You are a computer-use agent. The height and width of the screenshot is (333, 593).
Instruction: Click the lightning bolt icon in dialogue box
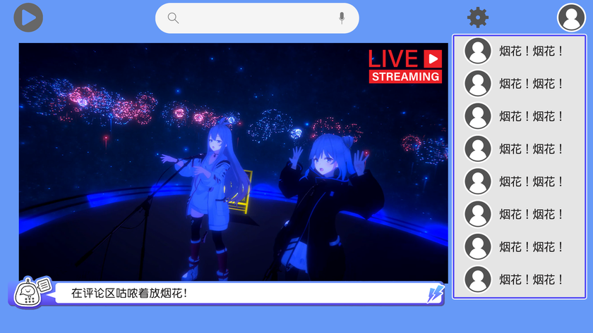tap(436, 294)
